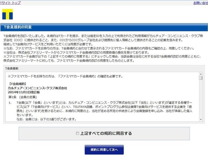
Task: Click the T会員規約の同意 header title
Action: click(x=18, y=27)
